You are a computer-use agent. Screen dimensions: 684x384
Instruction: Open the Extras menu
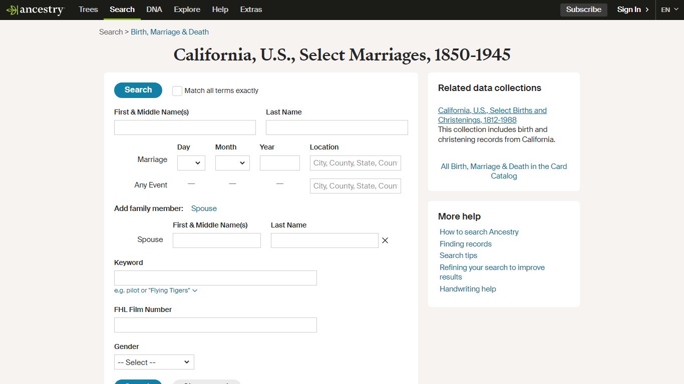251,9
